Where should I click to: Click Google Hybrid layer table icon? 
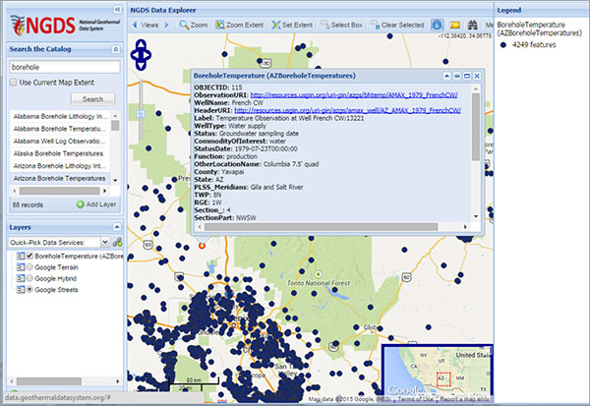click(21, 278)
